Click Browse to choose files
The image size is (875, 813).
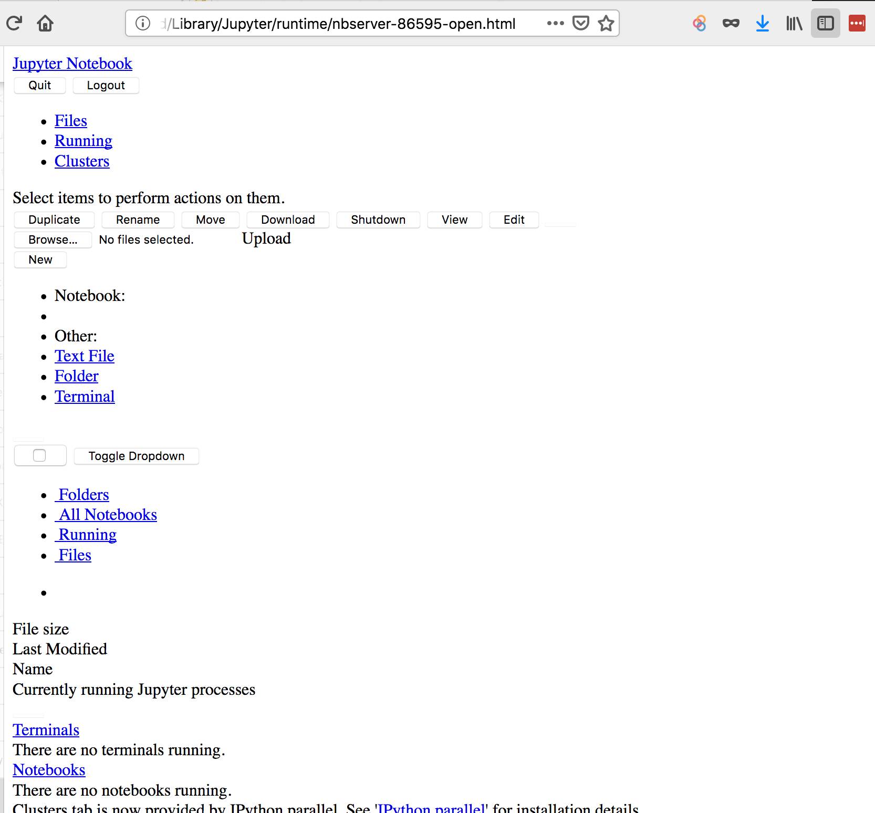click(x=53, y=240)
